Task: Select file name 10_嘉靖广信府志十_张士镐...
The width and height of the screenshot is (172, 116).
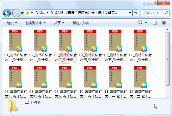Action: [x=90, y=94]
